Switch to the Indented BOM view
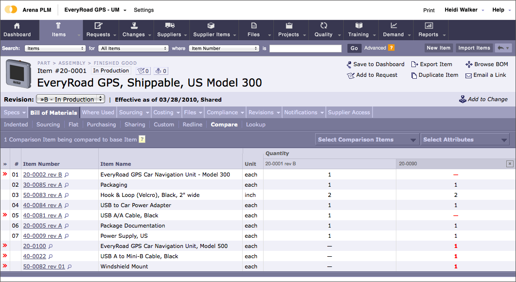Screen dimensions: 516x282 (x=16, y=124)
